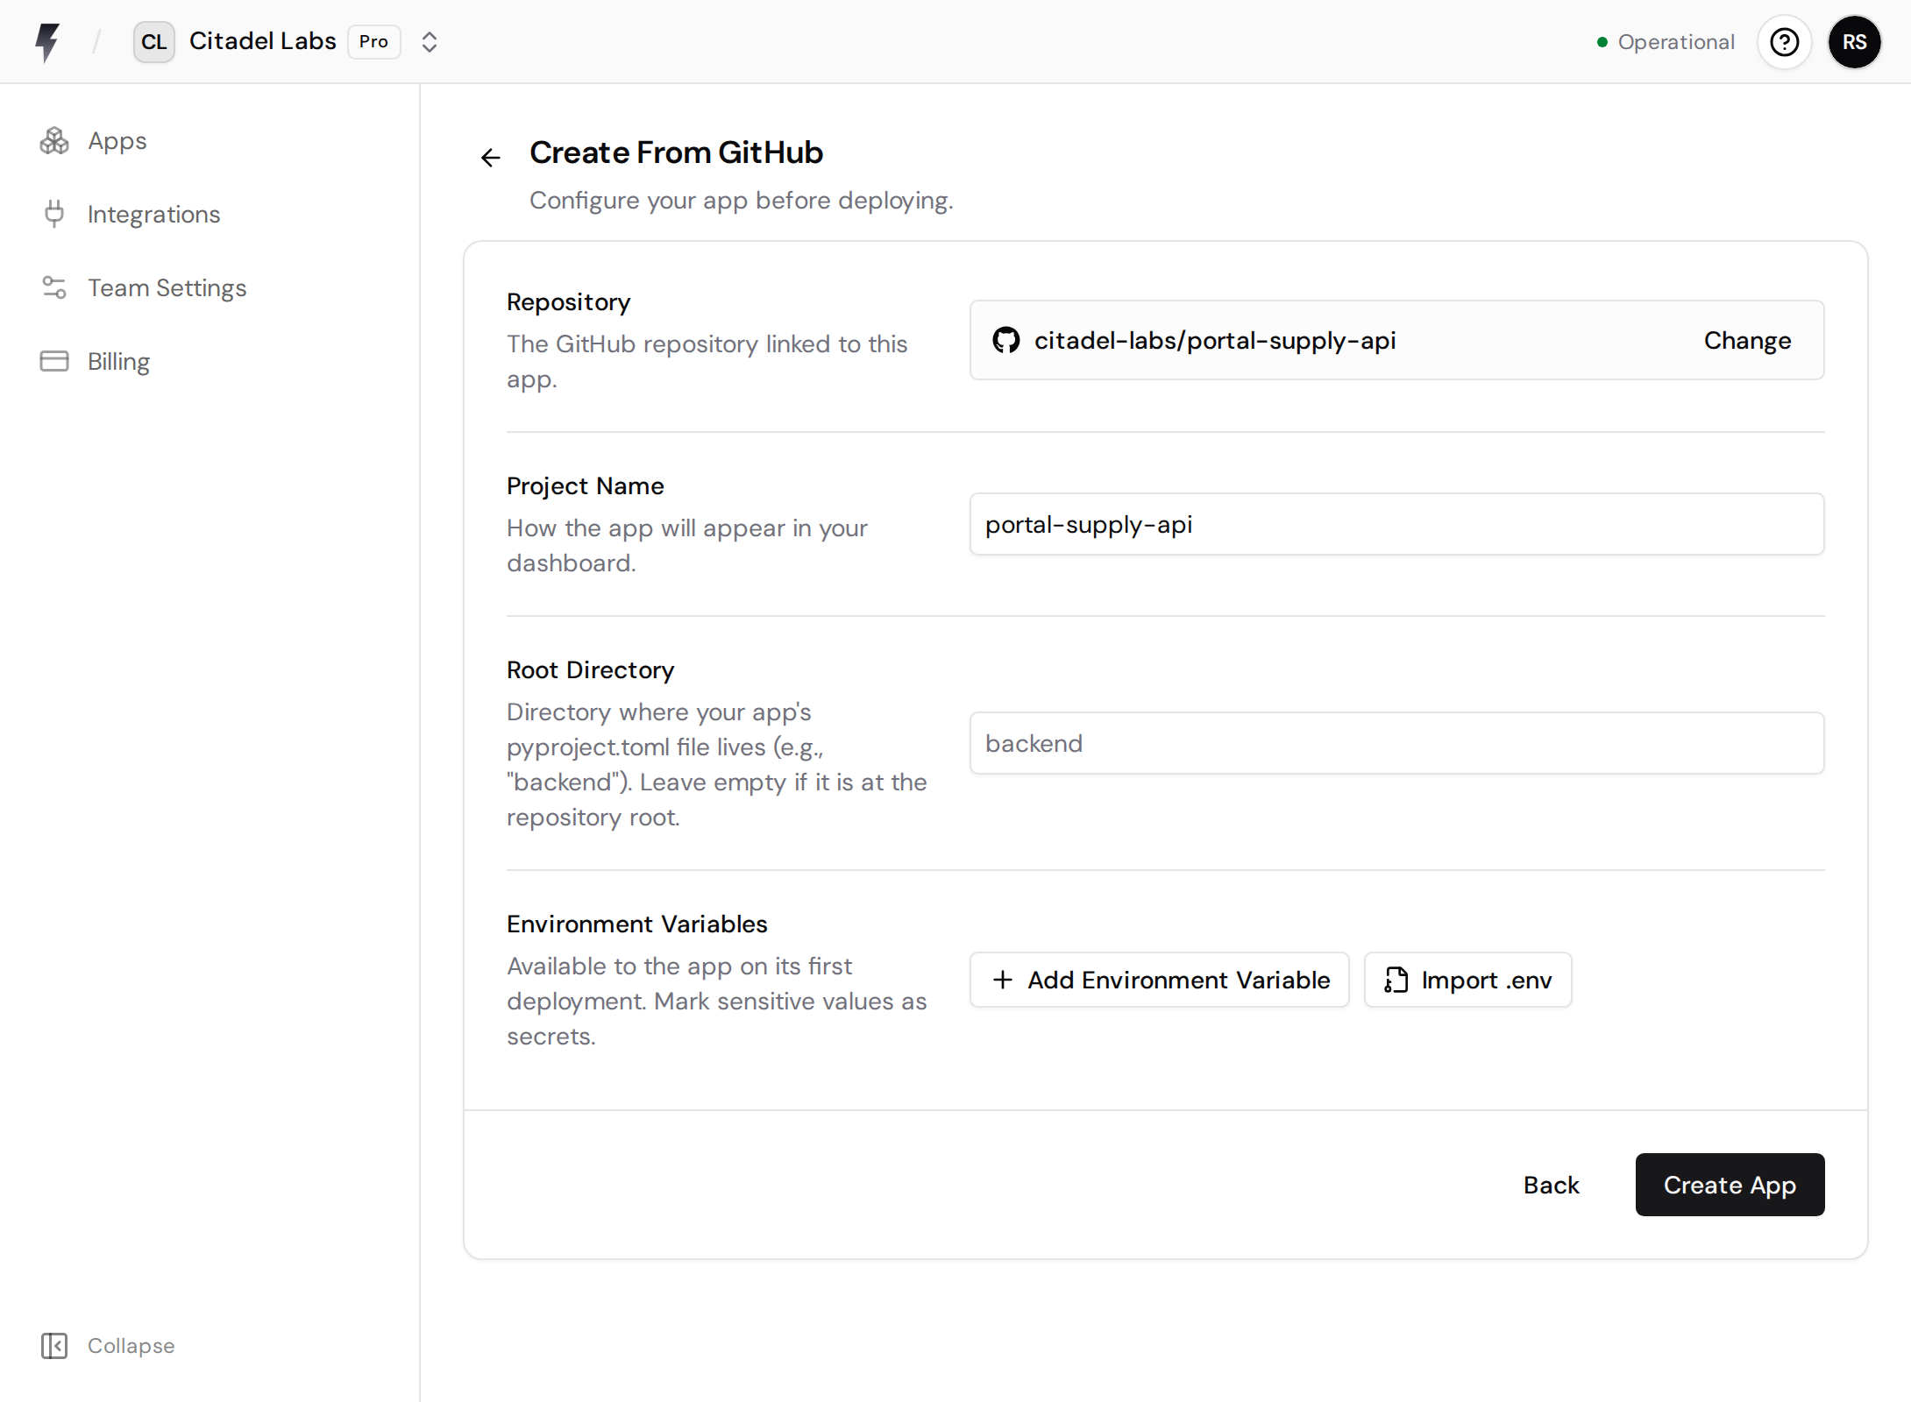Click the Citadel Labs team name
The image size is (1911, 1402).
point(263,41)
